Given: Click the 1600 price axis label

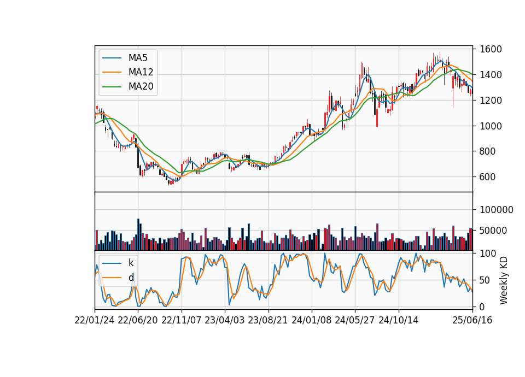Looking at the screenshot, I should pyautogui.click(x=491, y=50).
